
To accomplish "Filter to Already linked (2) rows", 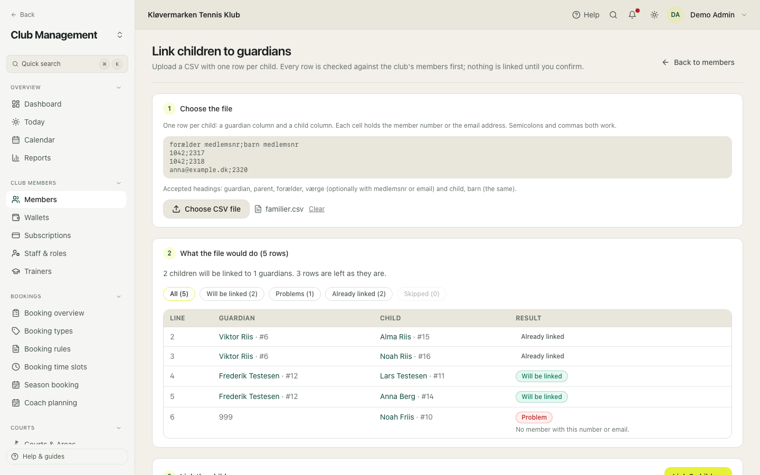I will [359, 294].
